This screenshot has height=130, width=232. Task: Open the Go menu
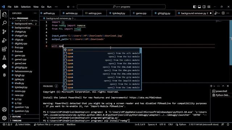click(43, 7)
